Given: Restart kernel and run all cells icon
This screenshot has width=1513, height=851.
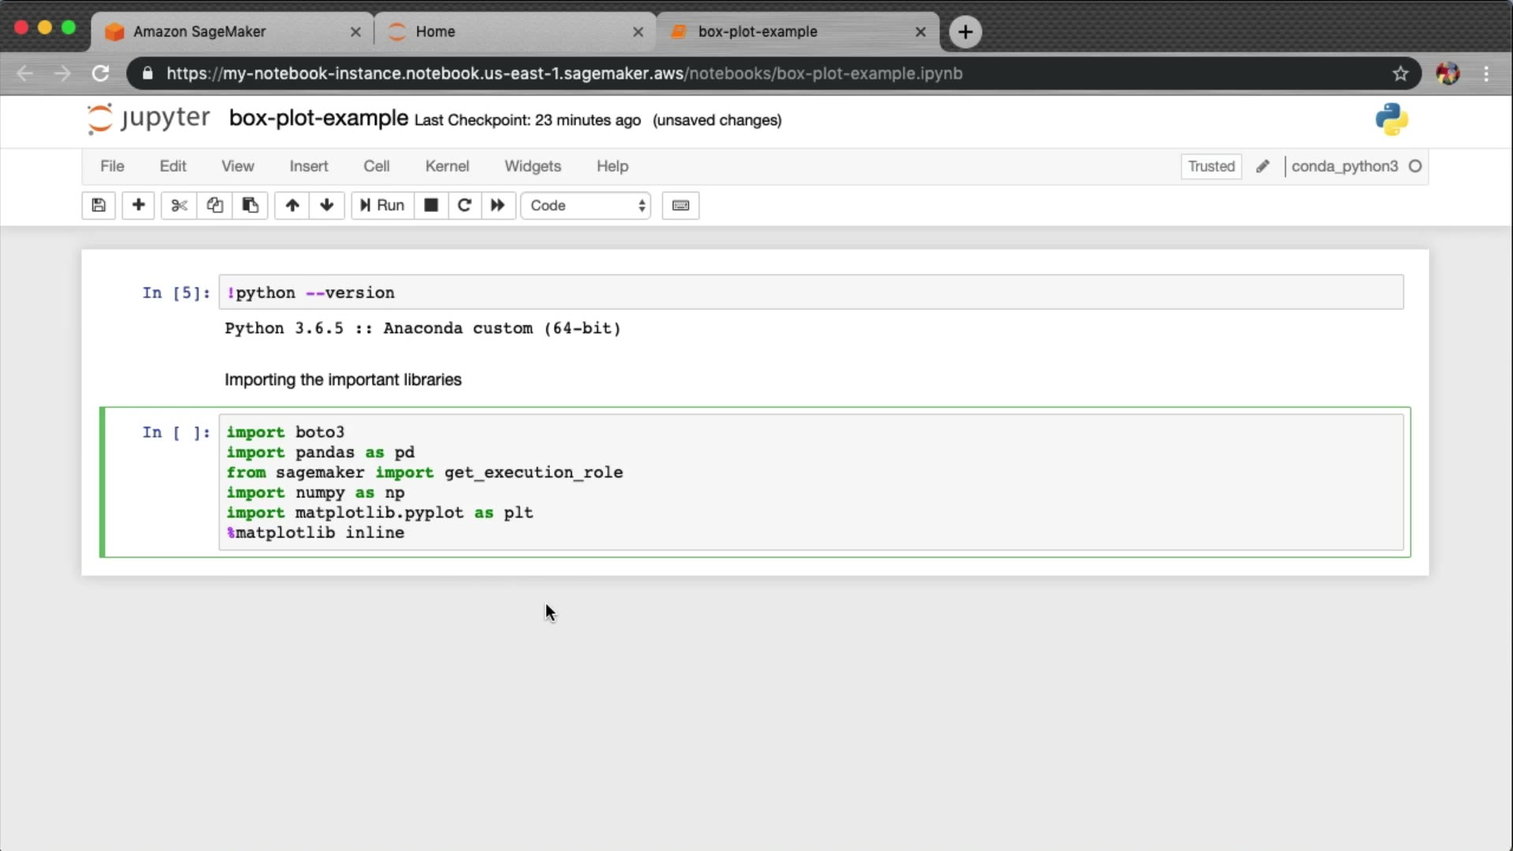Looking at the screenshot, I should [497, 206].
